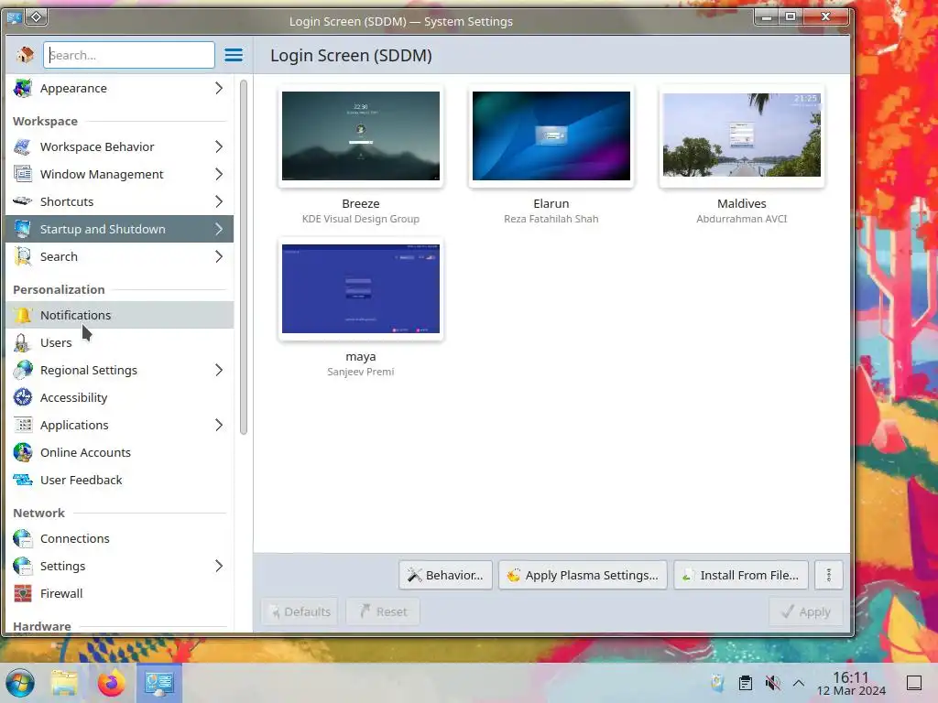This screenshot has height=703, width=938.
Task: Click the Apply button
Action: click(806, 611)
